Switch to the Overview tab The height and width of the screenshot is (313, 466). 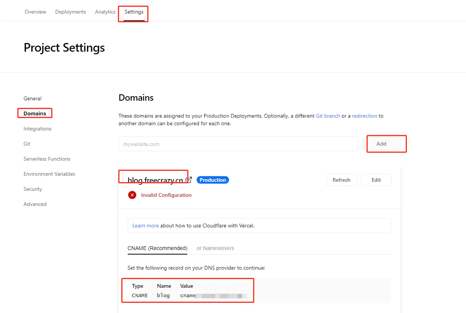click(35, 12)
